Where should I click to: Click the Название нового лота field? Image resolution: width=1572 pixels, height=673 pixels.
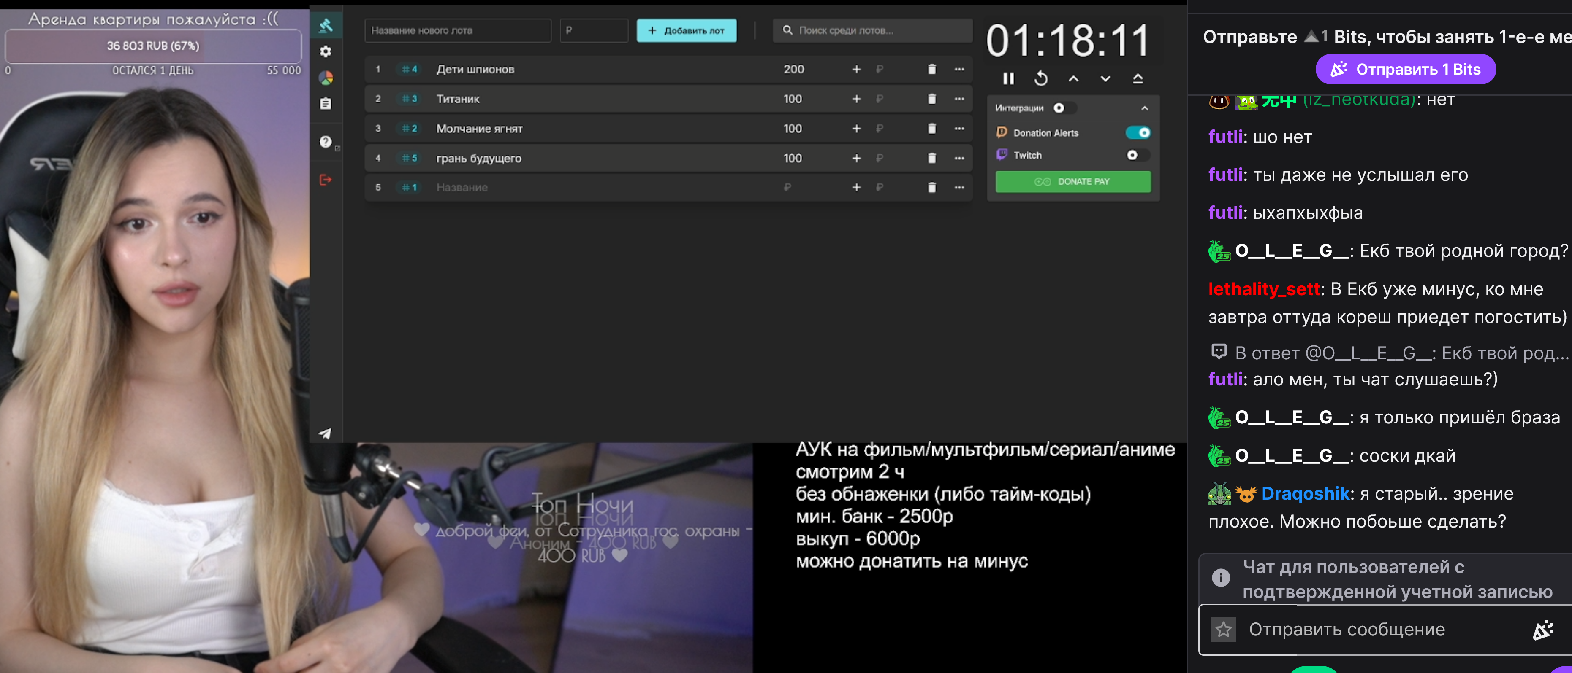(458, 30)
